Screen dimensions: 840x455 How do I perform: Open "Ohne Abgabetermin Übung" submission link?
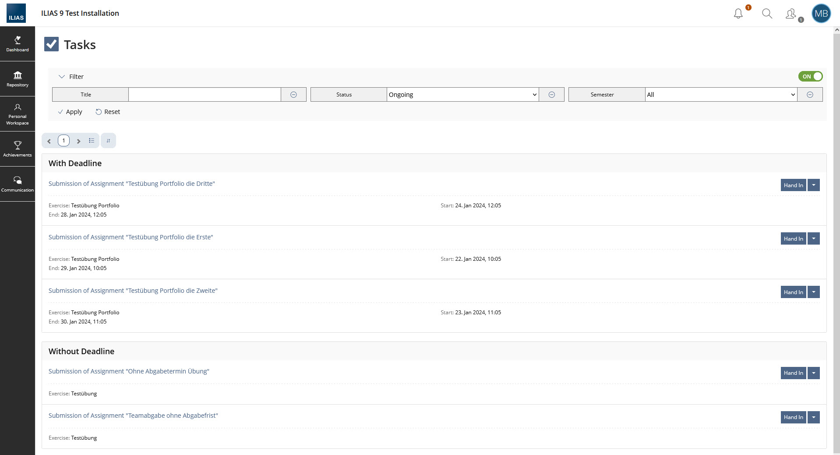[129, 371]
